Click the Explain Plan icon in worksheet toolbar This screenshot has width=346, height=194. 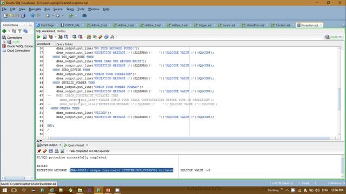point(51,37)
